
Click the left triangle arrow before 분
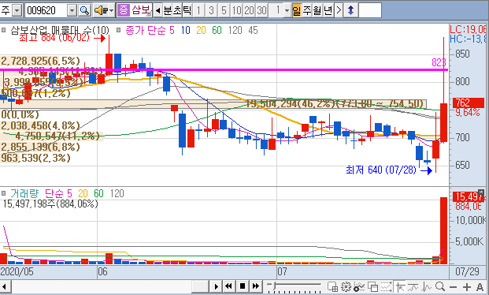(x=157, y=10)
